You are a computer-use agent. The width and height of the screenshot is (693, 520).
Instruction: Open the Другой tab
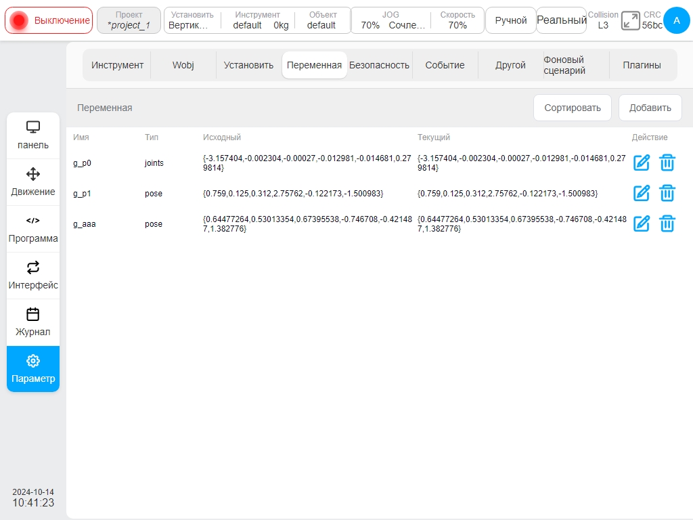pos(510,65)
